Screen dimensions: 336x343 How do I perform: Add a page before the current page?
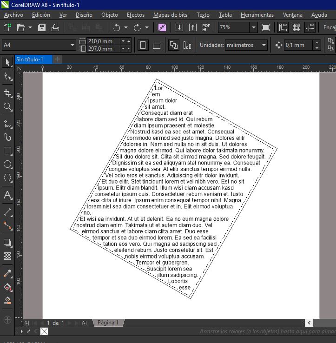coord(26,323)
